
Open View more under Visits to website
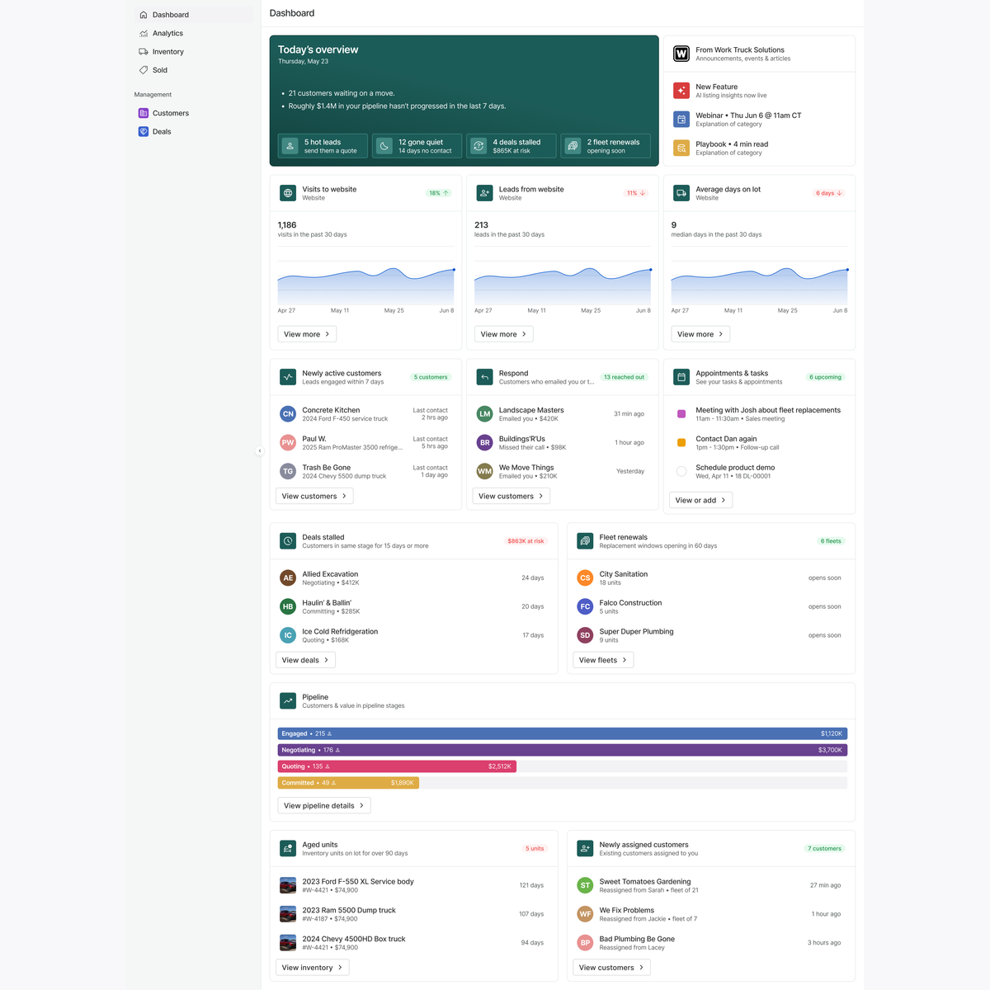click(307, 334)
